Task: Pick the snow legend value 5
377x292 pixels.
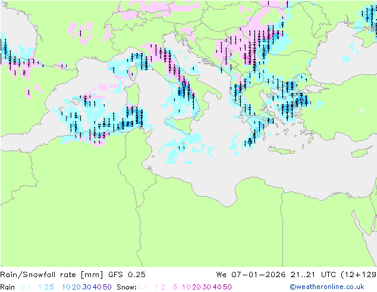Action: (x=175, y=287)
